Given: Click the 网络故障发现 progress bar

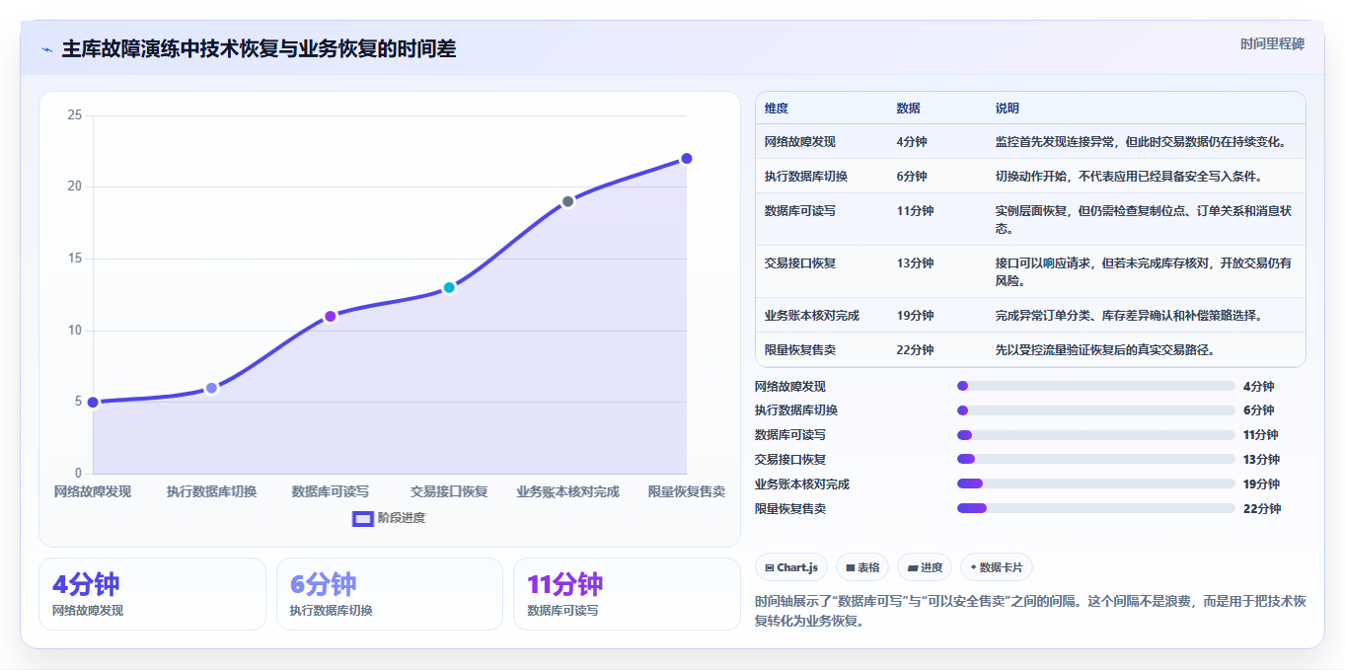Looking at the screenshot, I should pyautogui.click(x=1095, y=386).
